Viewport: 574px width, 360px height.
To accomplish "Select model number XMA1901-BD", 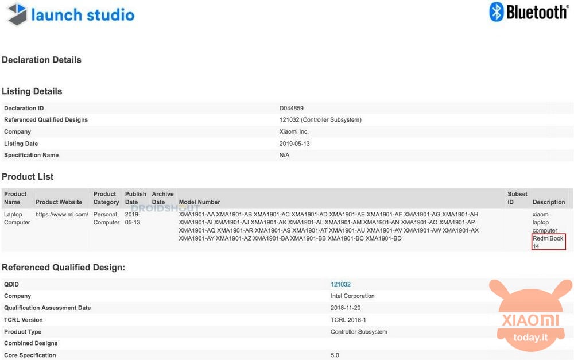I will click(x=383, y=239).
